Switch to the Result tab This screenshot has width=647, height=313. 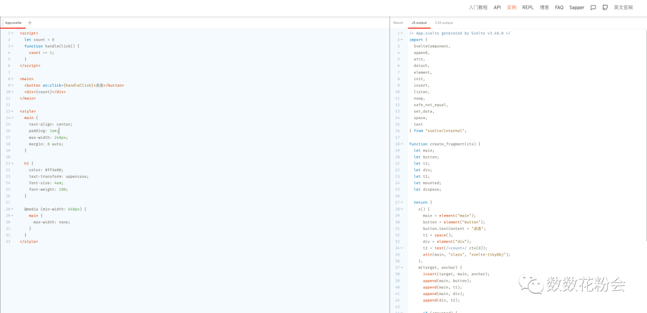click(398, 23)
